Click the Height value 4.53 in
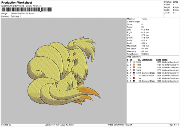The width and height of the screenshot is (180, 127). point(175,7)
